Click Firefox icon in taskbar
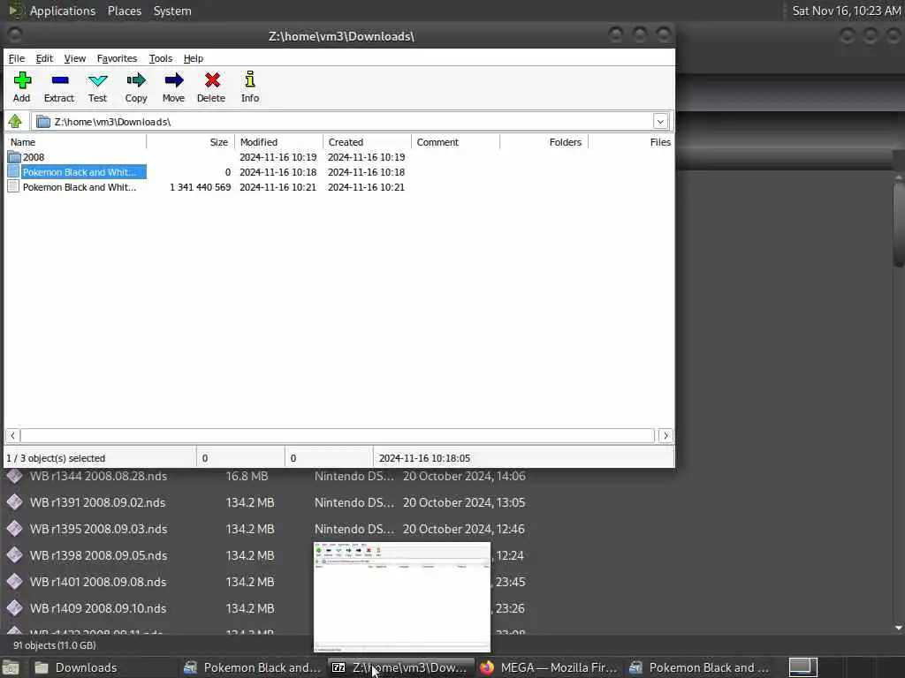The image size is (905, 678). click(x=487, y=667)
